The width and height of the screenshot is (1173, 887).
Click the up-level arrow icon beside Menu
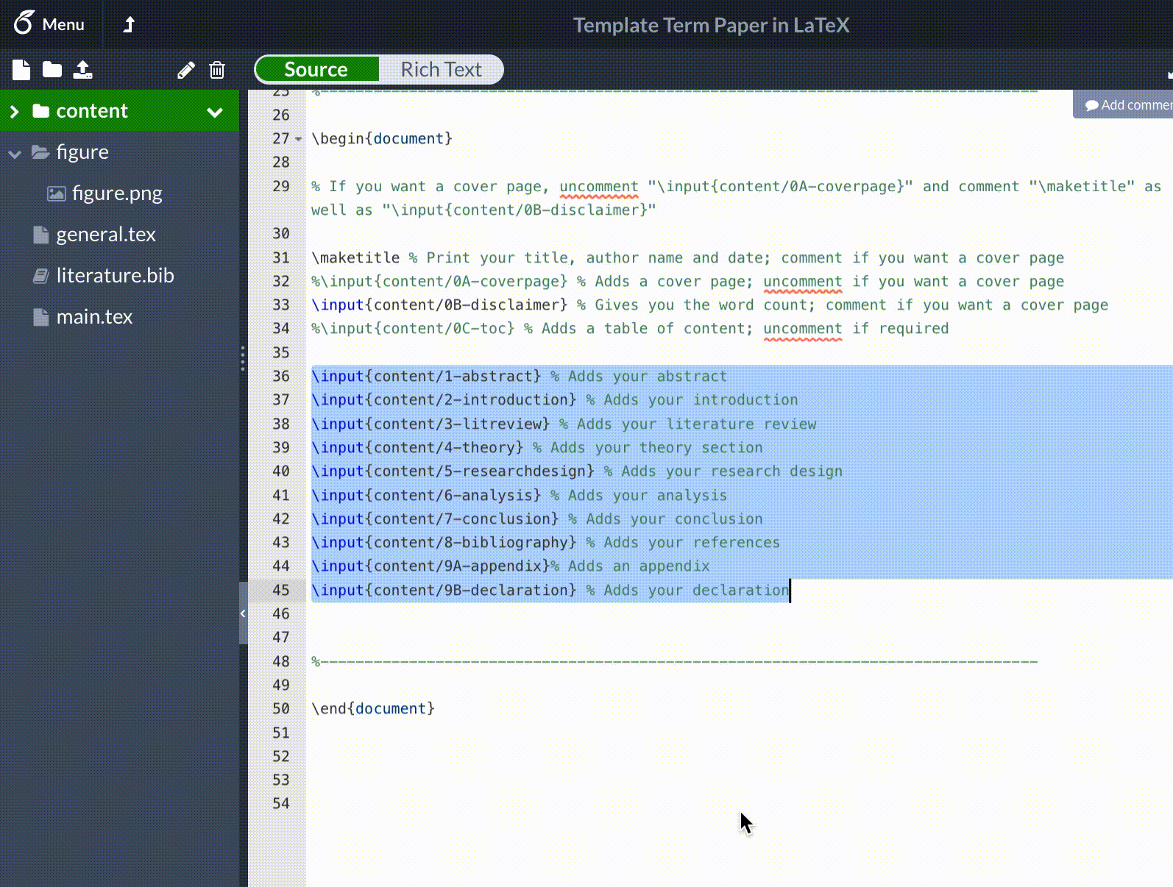tap(129, 24)
